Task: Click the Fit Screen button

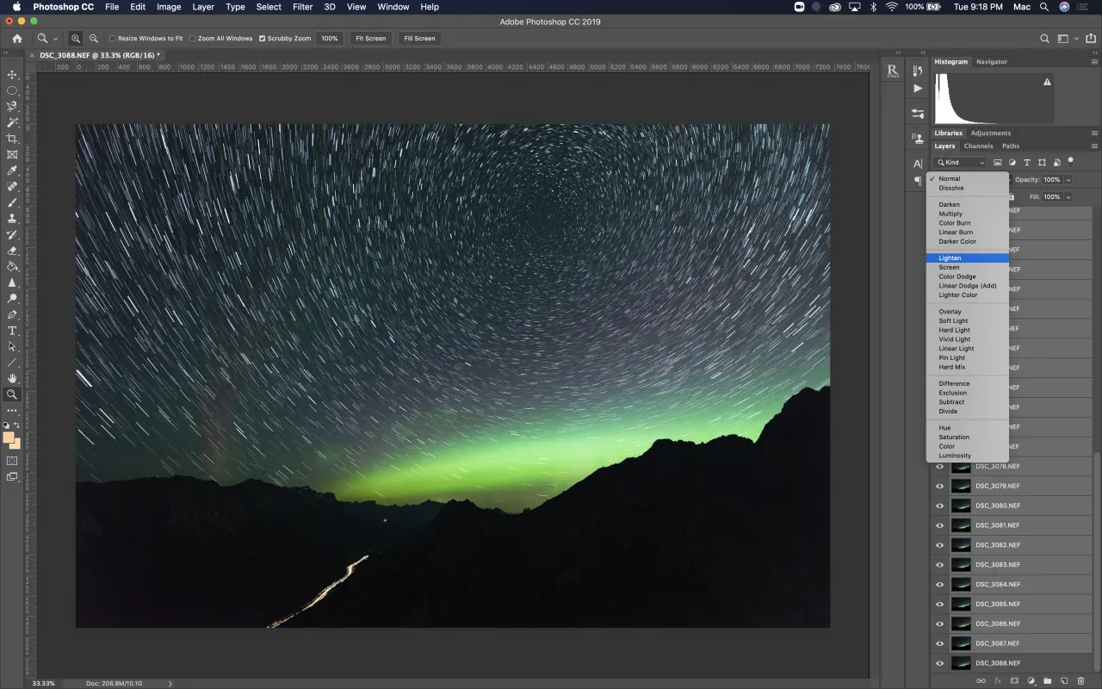Action: [370, 39]
